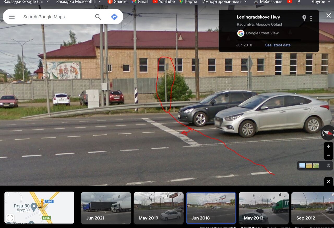This screenshot has height=228, width=334.
Task: Zoom in with the plus button
Action: 329,146
